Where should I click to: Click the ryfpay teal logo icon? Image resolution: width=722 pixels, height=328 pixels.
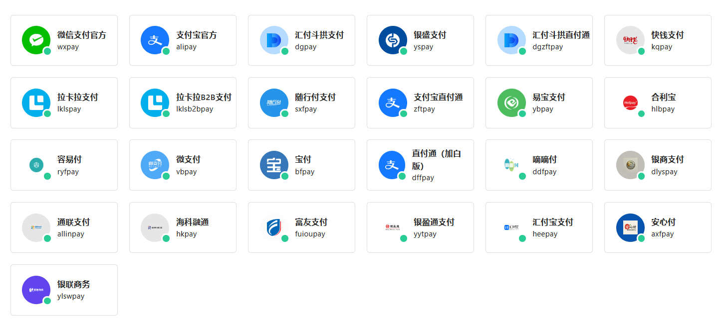pyautogui.click(x=36, y=165)
